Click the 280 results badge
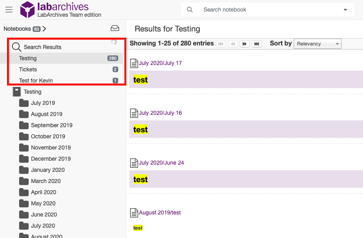Viewport: 363px width, 238px height. [x=113, y=58]
